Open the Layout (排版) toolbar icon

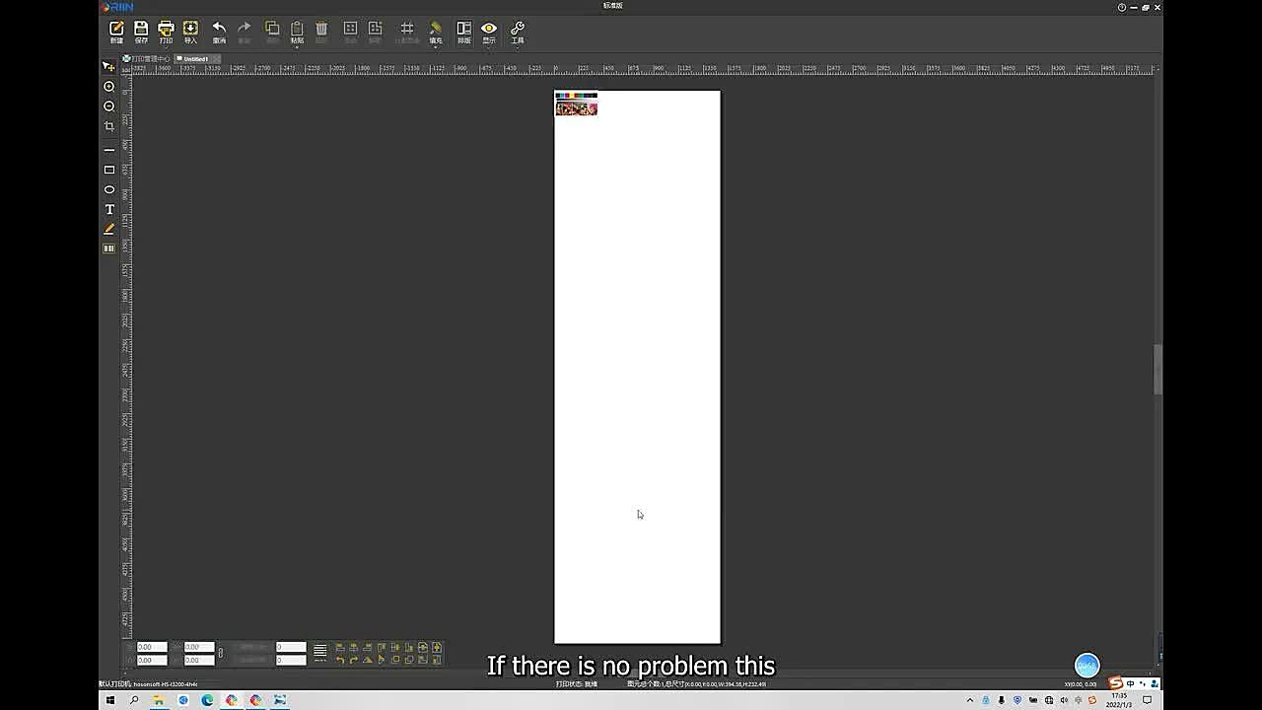[463, 32]
